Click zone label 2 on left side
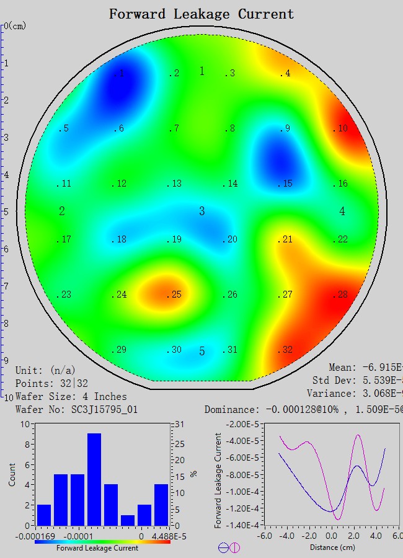Viewport: 403px width, 558px height. coord(62,211)
